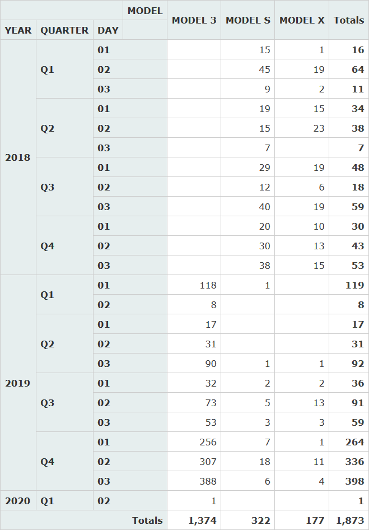Select the MODEL S column header
Screen dimensions: 369x530
coord(247,20)
